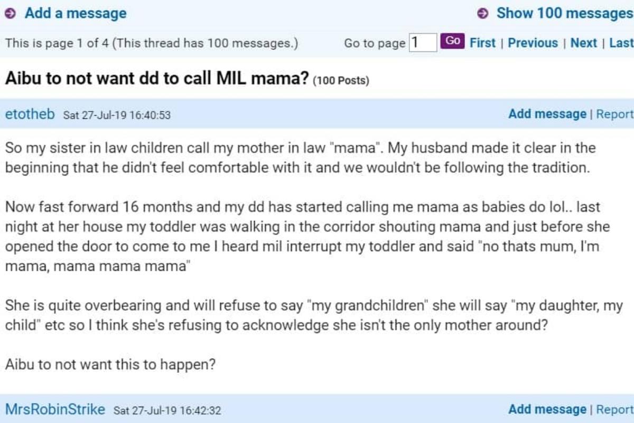
Task: Click the arrow icon beside Show 100 messages
Action: coord(482,14)
